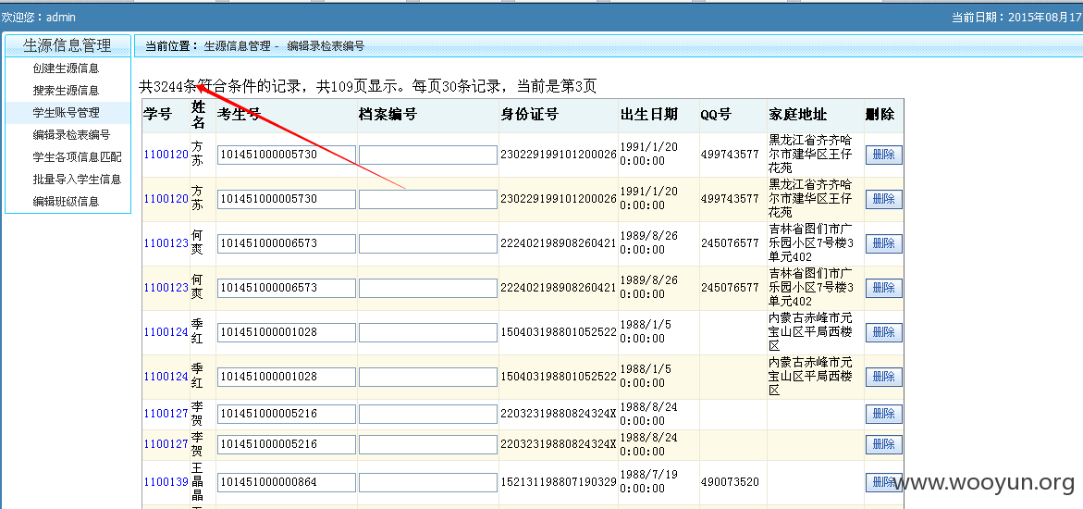
Task: Edit first 李贺 考生号 field 101451000005216
Action: (x=287, y=415)
